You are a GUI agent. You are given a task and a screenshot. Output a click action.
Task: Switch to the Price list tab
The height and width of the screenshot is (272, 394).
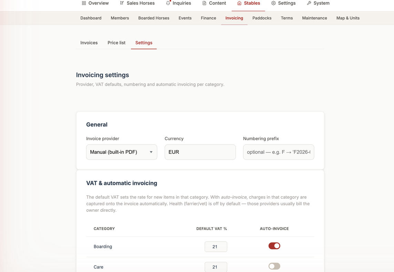117,43
